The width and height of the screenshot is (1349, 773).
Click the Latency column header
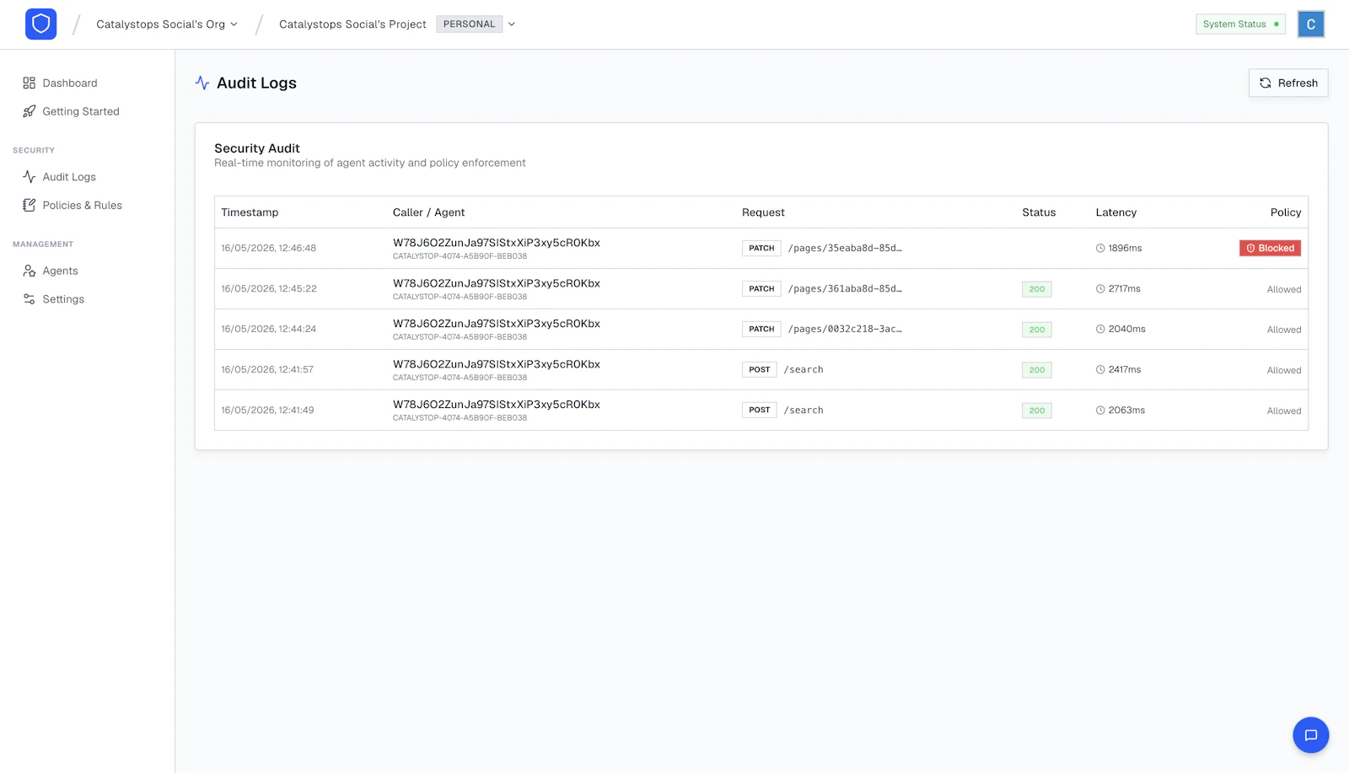tap(1116, 212)
